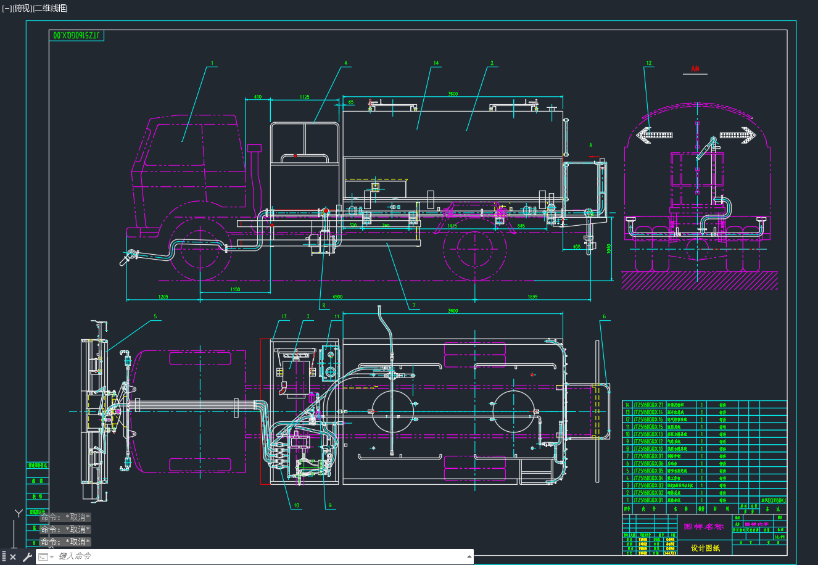The image size is (818, 565).
Task: Select part code JTZ5160GQX.07 in the table
Action: (x=648, y=456)
